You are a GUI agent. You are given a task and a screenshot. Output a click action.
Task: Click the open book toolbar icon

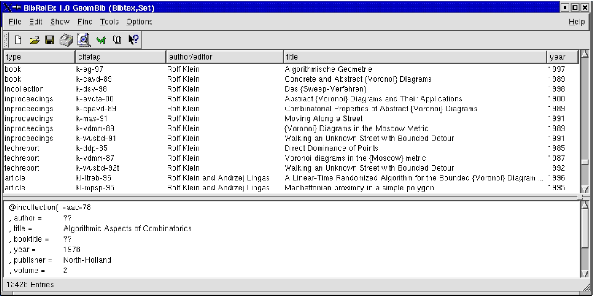[x=117, y=40]
